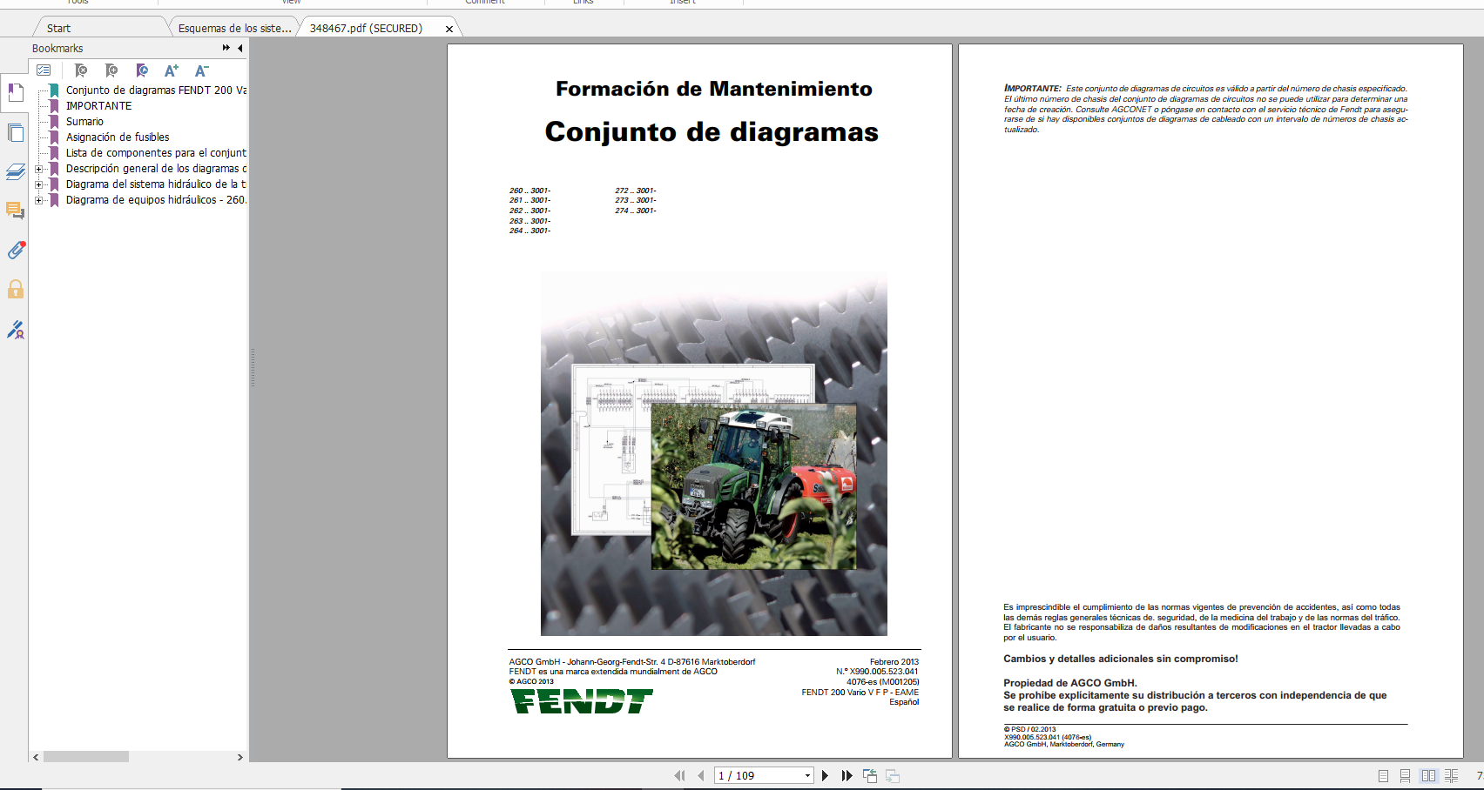Switch to 'Esquemas de los siste...' tab
This screenshot has height=790, width=1484.
[x=234, y=28]
